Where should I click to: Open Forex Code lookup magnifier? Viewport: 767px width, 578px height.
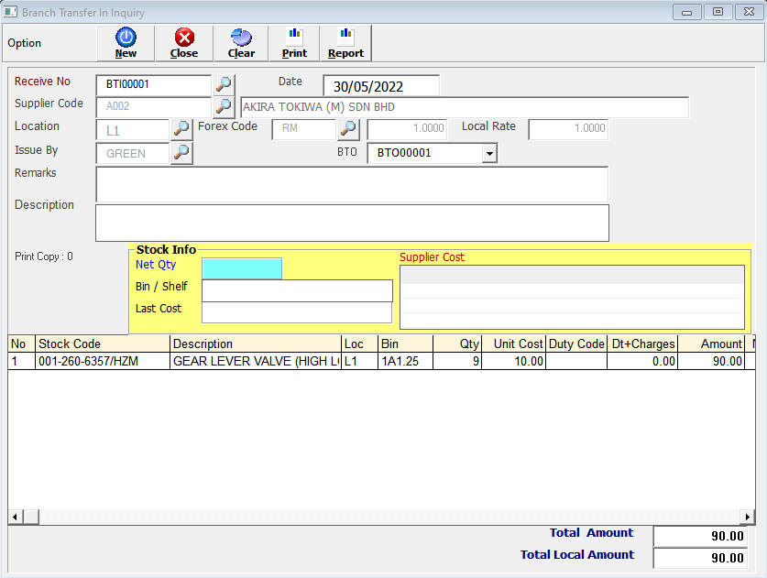(x=348, y=128)
